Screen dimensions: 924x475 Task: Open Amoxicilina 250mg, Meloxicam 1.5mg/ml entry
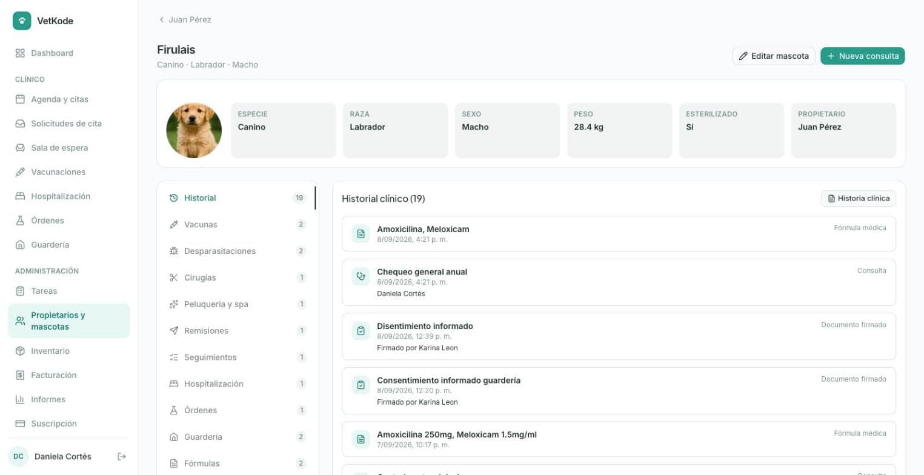pos(619,439)
